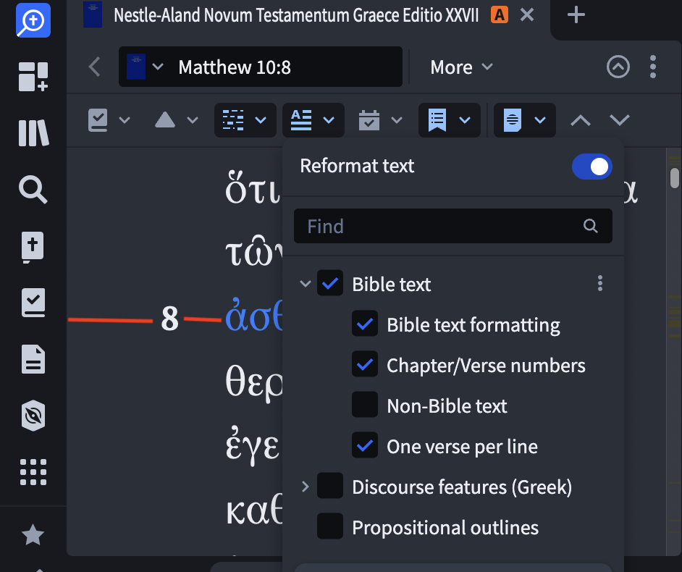
Task: Check the Propositional outlines option
Action: click(x=330, y=526)
